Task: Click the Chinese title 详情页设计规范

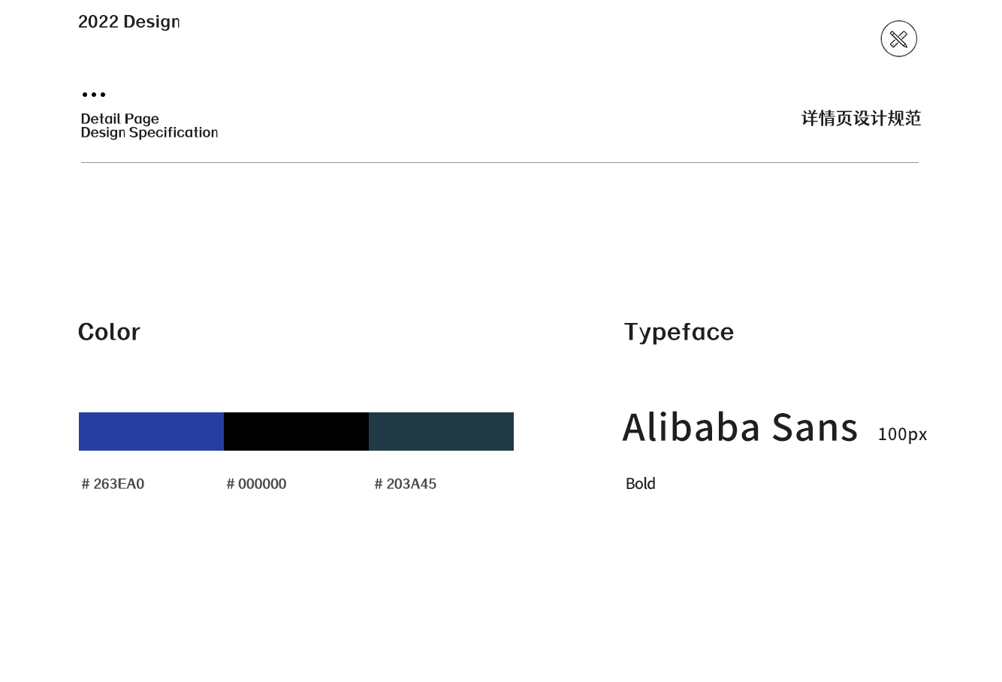Action: [861, 118]
